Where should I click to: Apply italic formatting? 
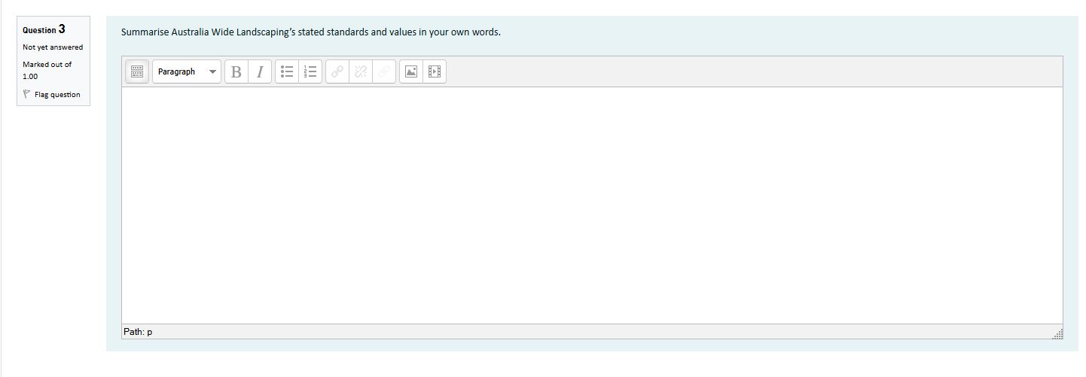pos(260,71)
